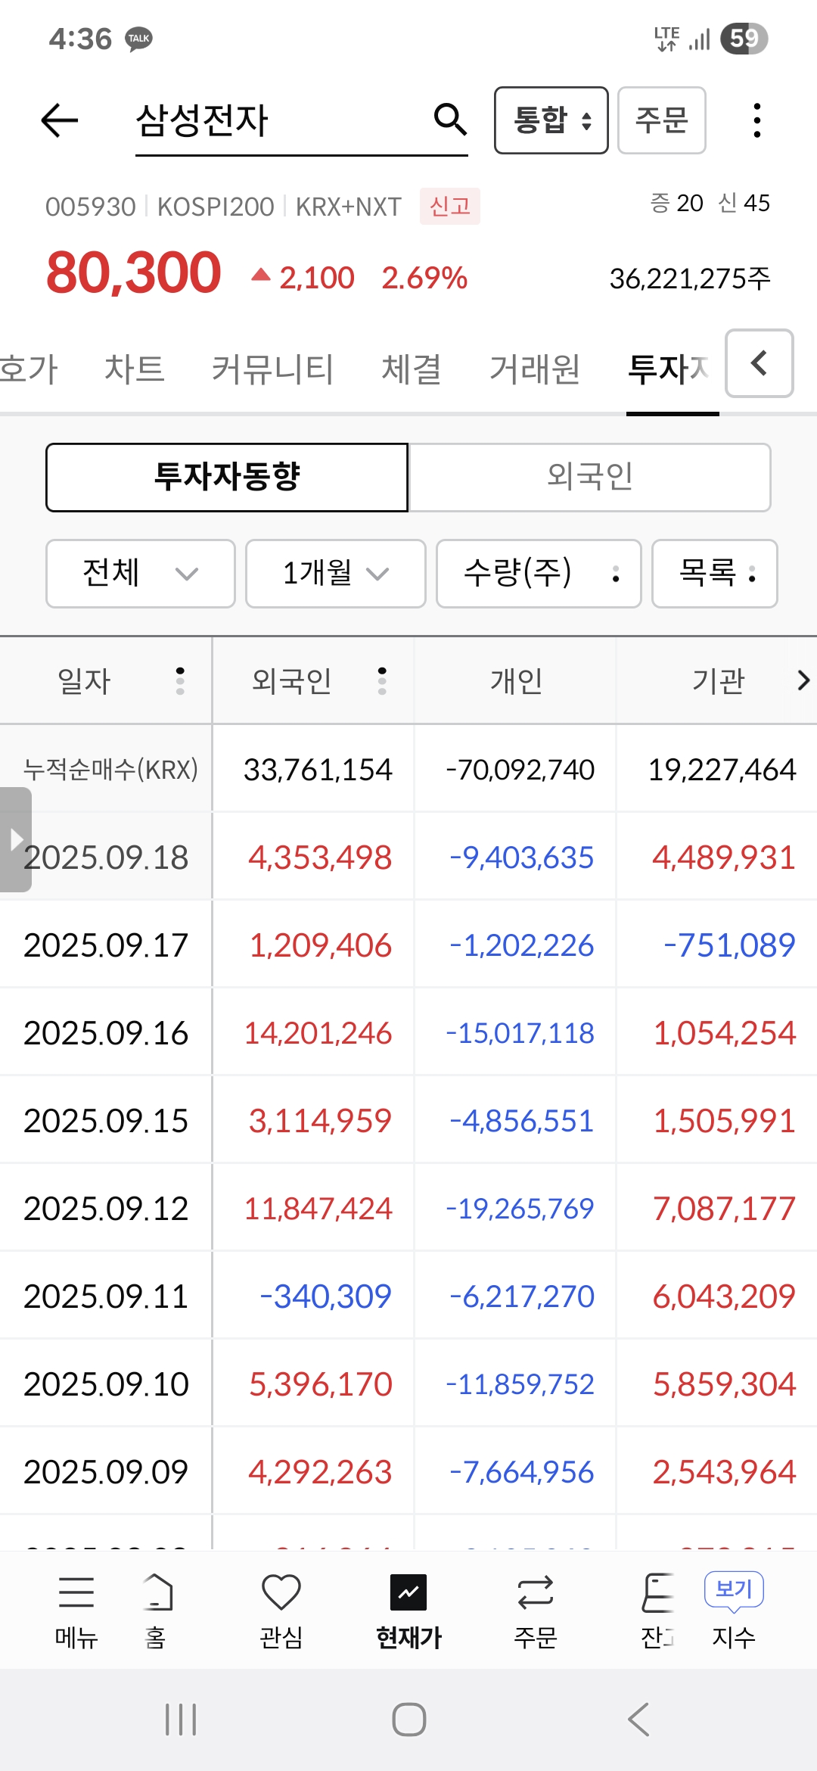817x1771 pixels.
Task: Open the 1개월 period dropdown
Action: click(335, 573)
